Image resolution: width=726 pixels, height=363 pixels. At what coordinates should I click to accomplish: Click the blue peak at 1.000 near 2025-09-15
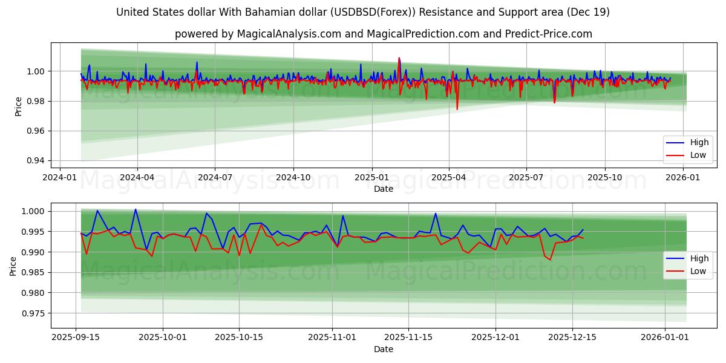[97, 211]
